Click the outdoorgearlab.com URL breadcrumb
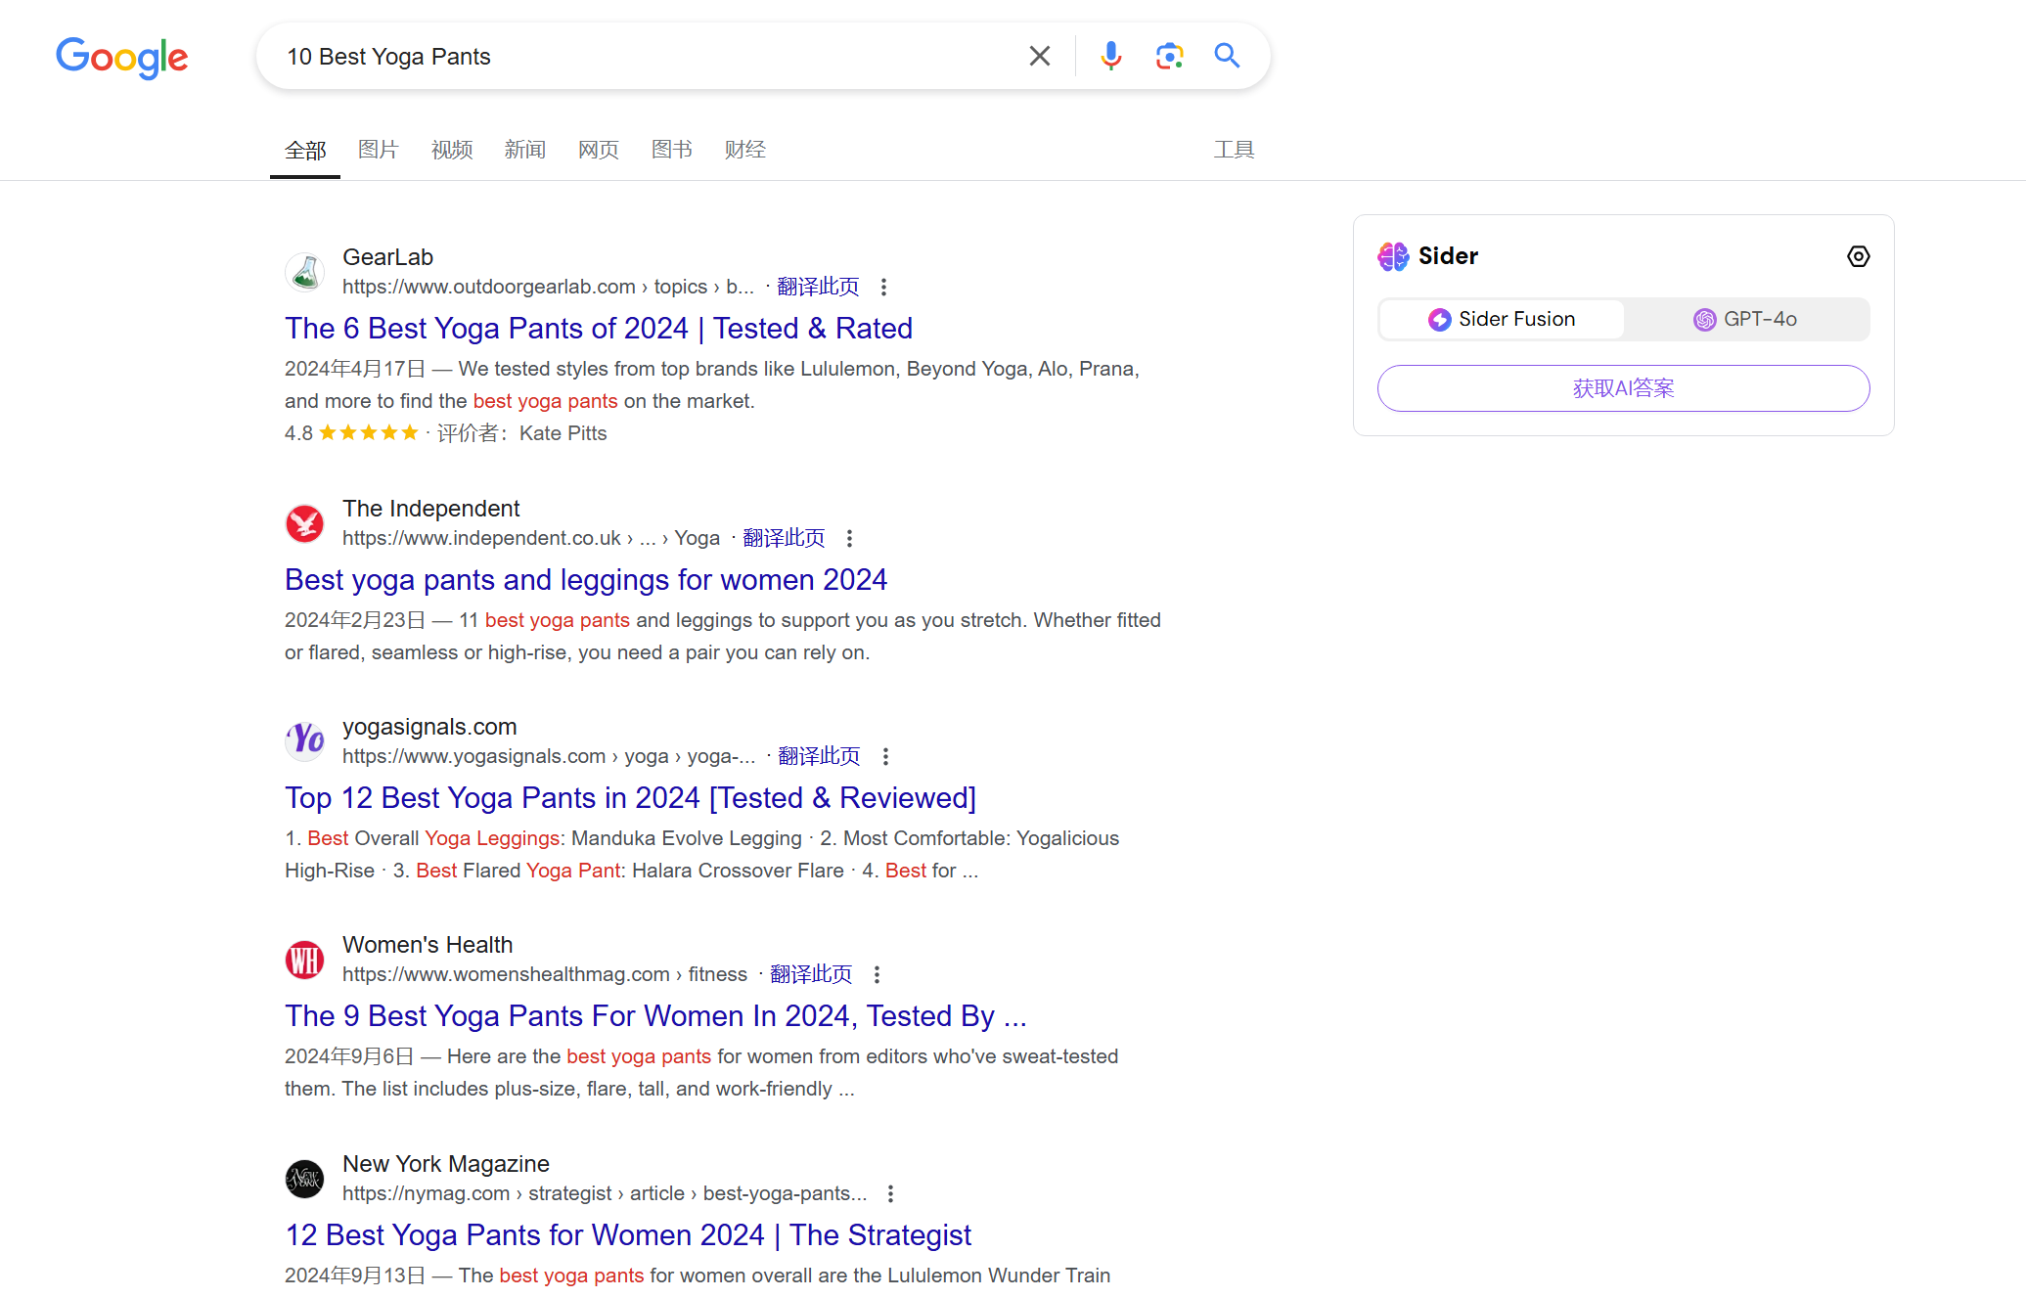Viewport: 2026px width, 1298px height. (x=548, y=288)
